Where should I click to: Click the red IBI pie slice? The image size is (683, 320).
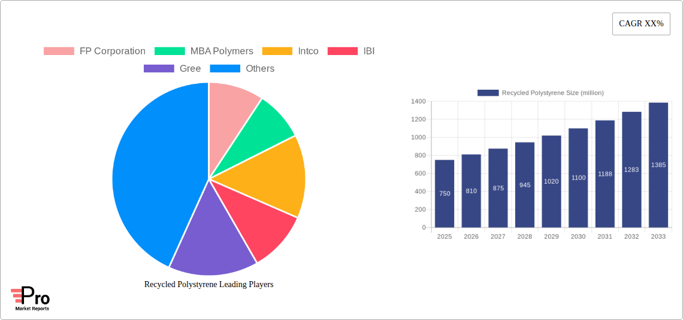click(x=257, y=217)
